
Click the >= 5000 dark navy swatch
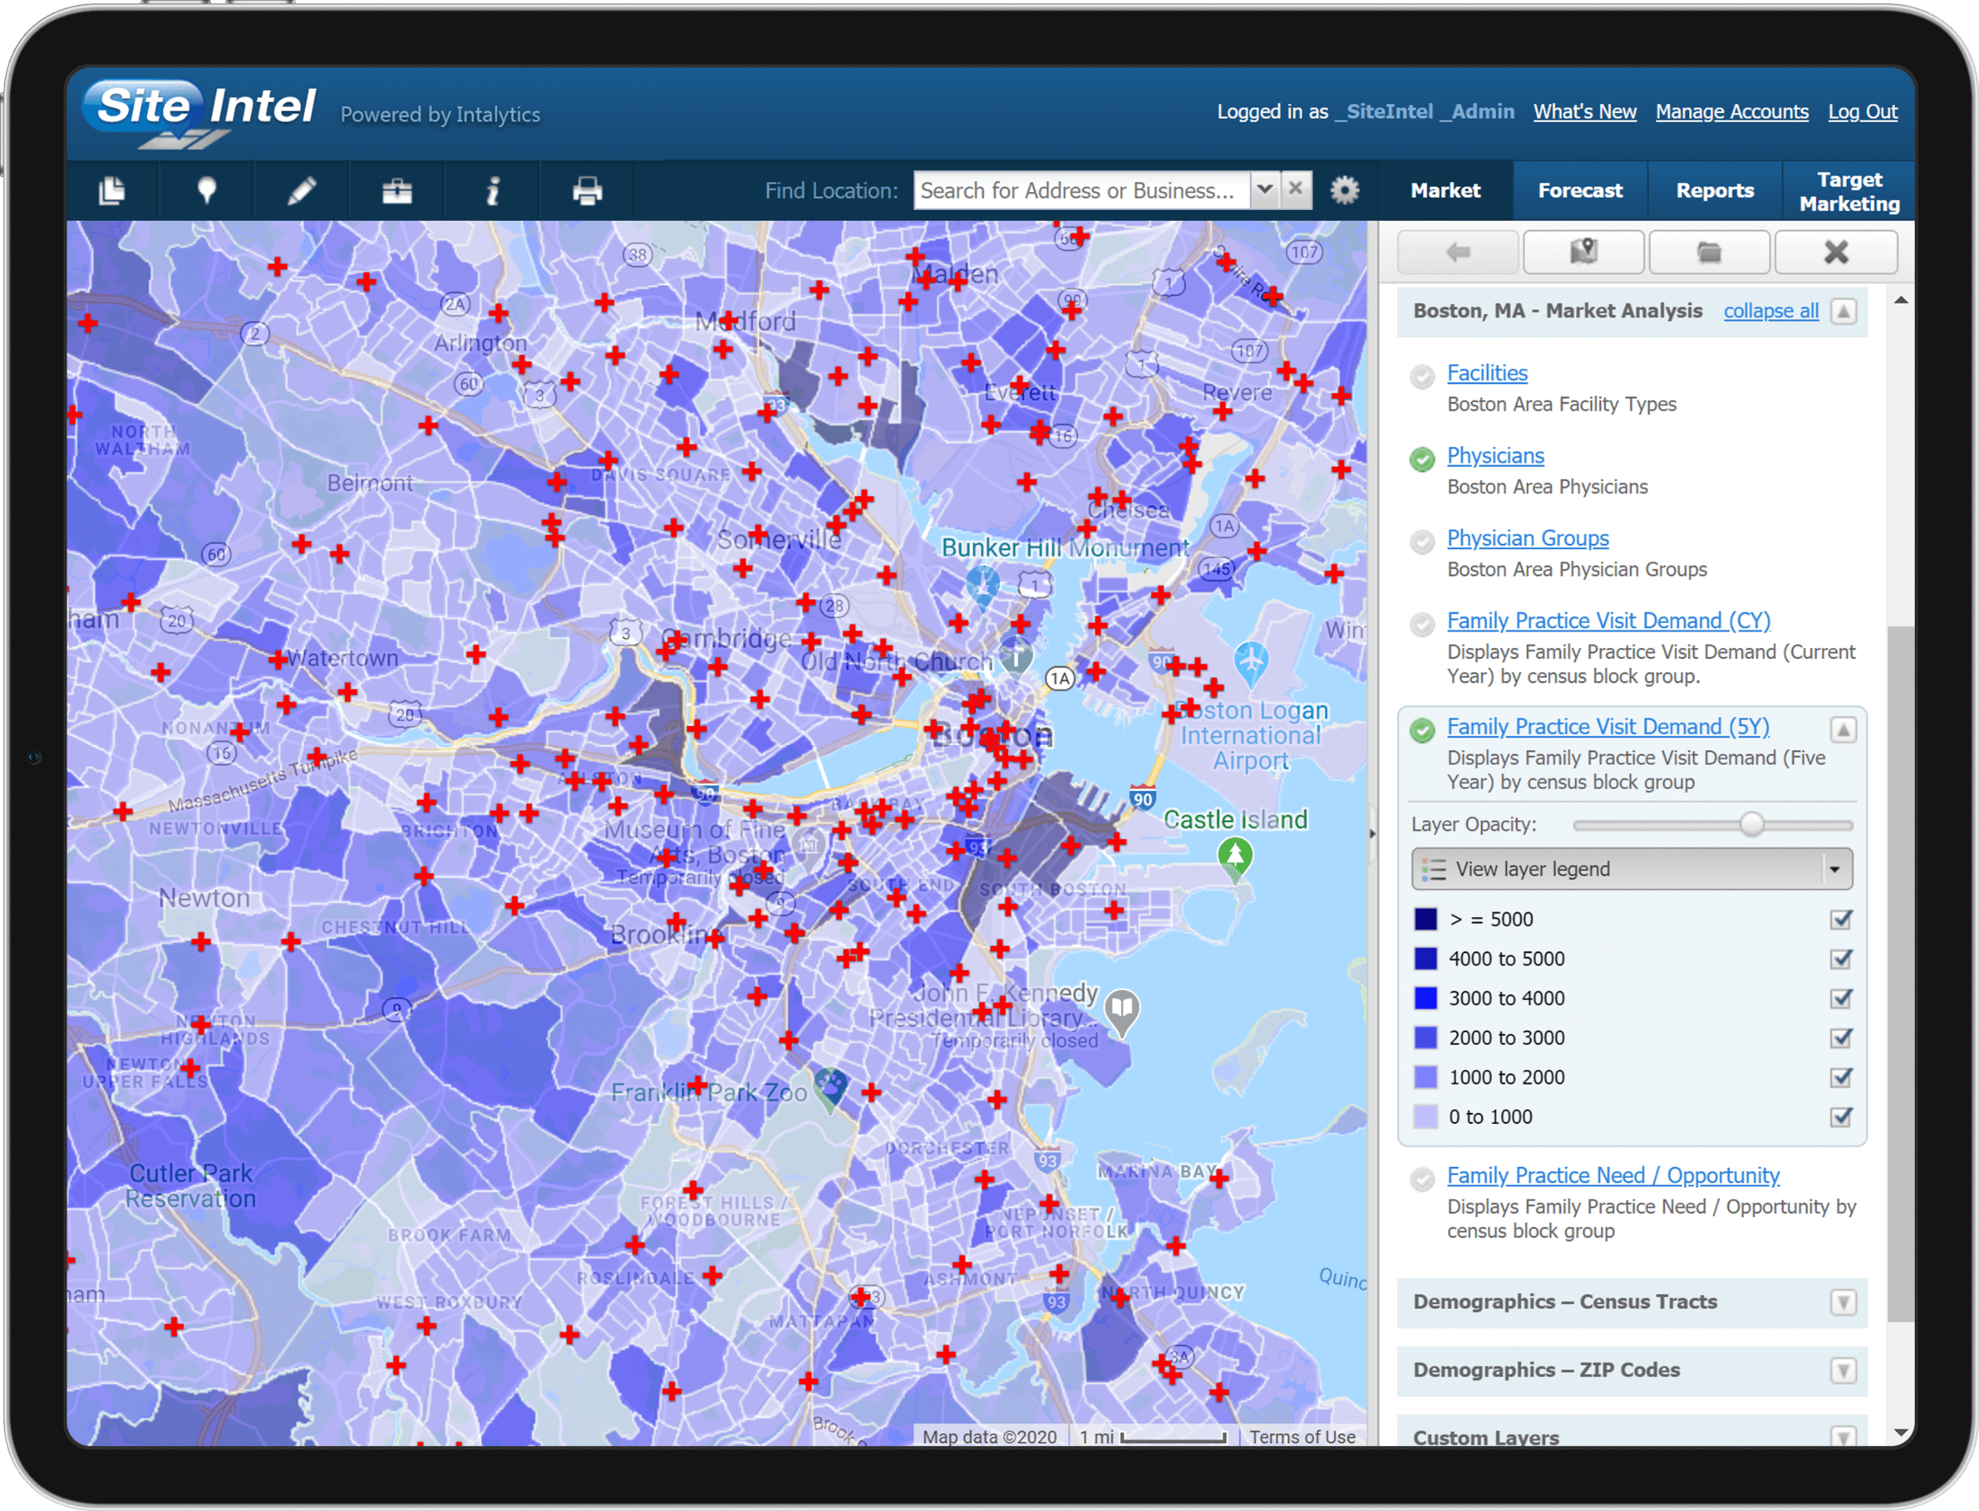1425,919
